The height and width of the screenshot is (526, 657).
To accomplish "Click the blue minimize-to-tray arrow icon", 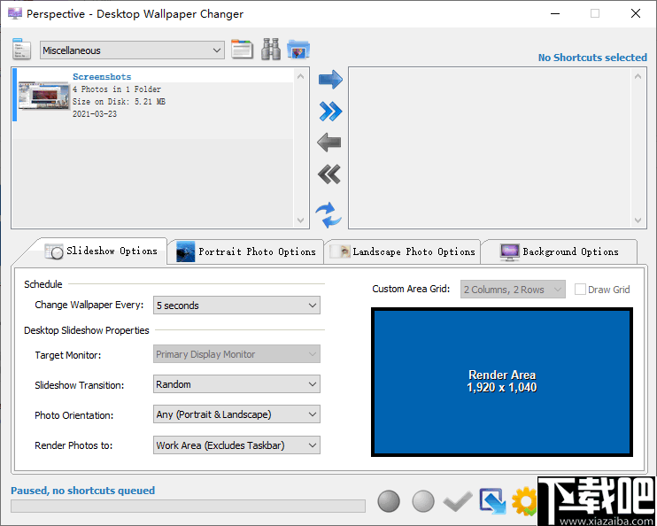I will point(492,501).
